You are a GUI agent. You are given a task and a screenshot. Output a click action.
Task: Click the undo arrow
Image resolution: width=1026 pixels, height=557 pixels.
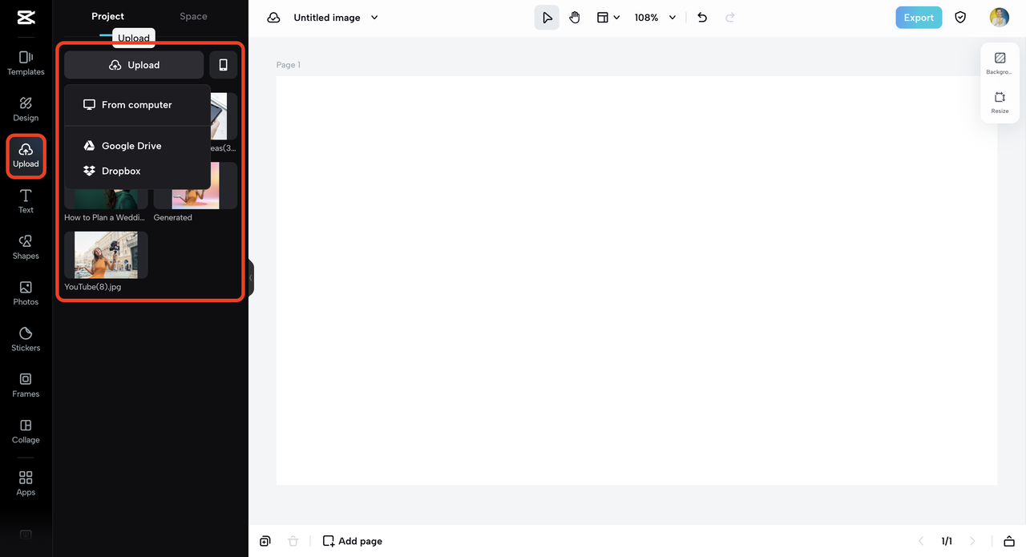[x=702, y=18]
